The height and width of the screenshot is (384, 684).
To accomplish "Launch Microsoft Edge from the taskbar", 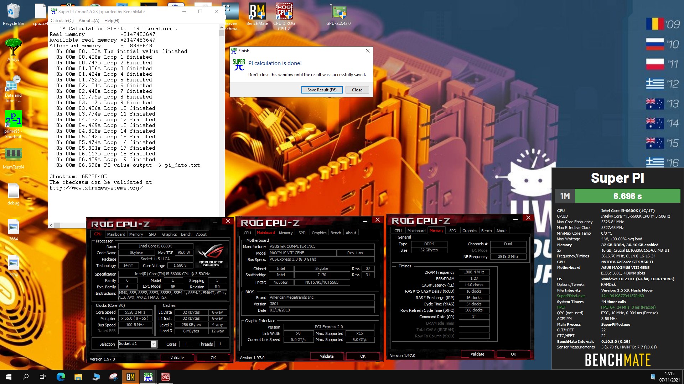I will 61,377.
